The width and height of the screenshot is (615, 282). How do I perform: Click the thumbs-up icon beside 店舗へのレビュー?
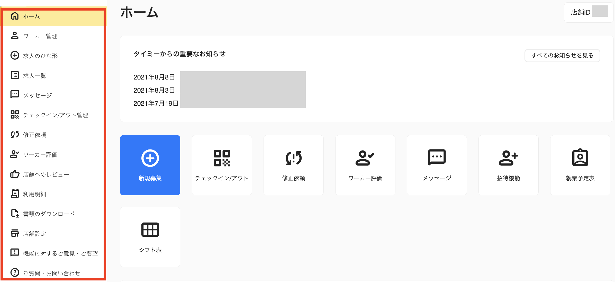pos(15,174)
